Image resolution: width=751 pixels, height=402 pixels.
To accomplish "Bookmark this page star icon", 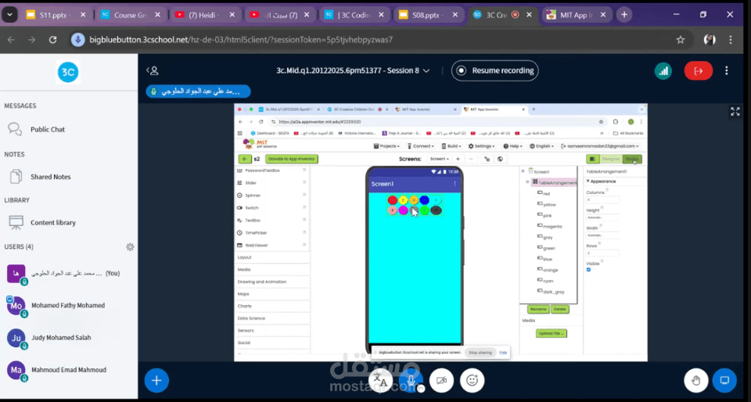I will click(681, 40).
